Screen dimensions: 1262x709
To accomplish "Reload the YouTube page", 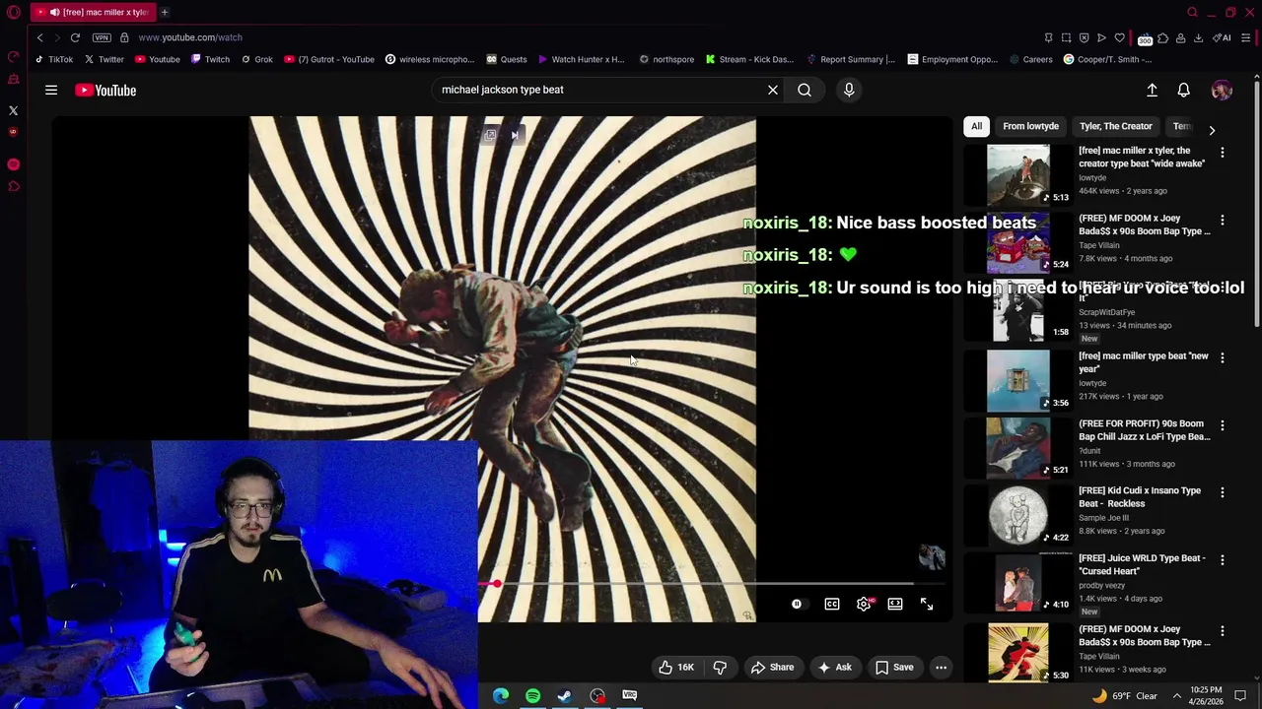I will pos(75,37).
